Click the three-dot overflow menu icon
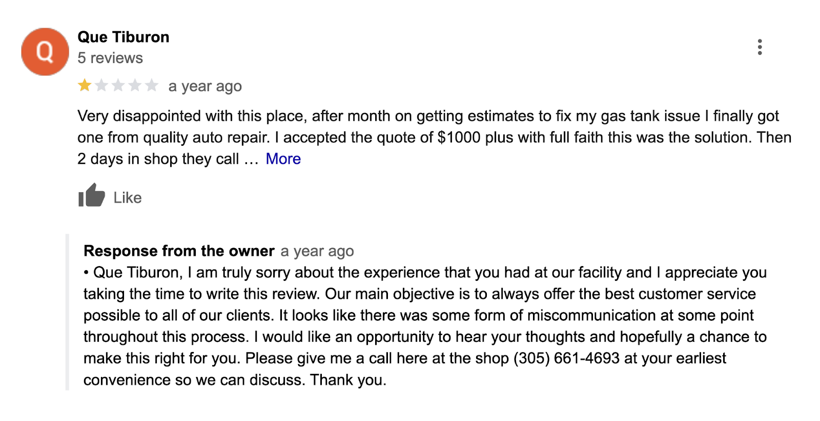The width and height of the screenshot is (820, 421). point(761,47)
